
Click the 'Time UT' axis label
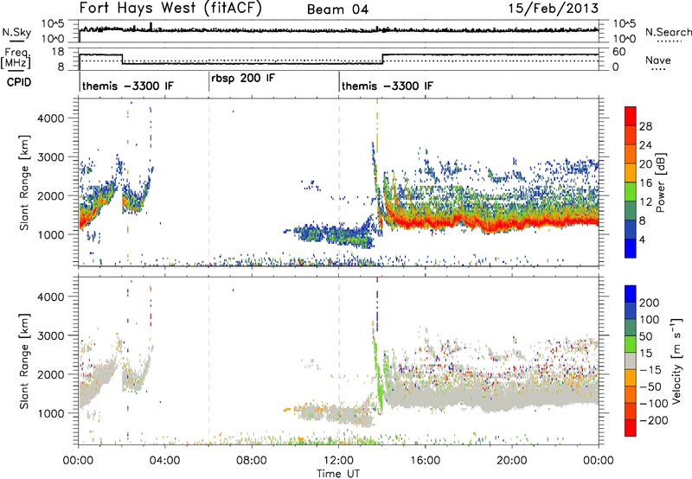[338, 474]
